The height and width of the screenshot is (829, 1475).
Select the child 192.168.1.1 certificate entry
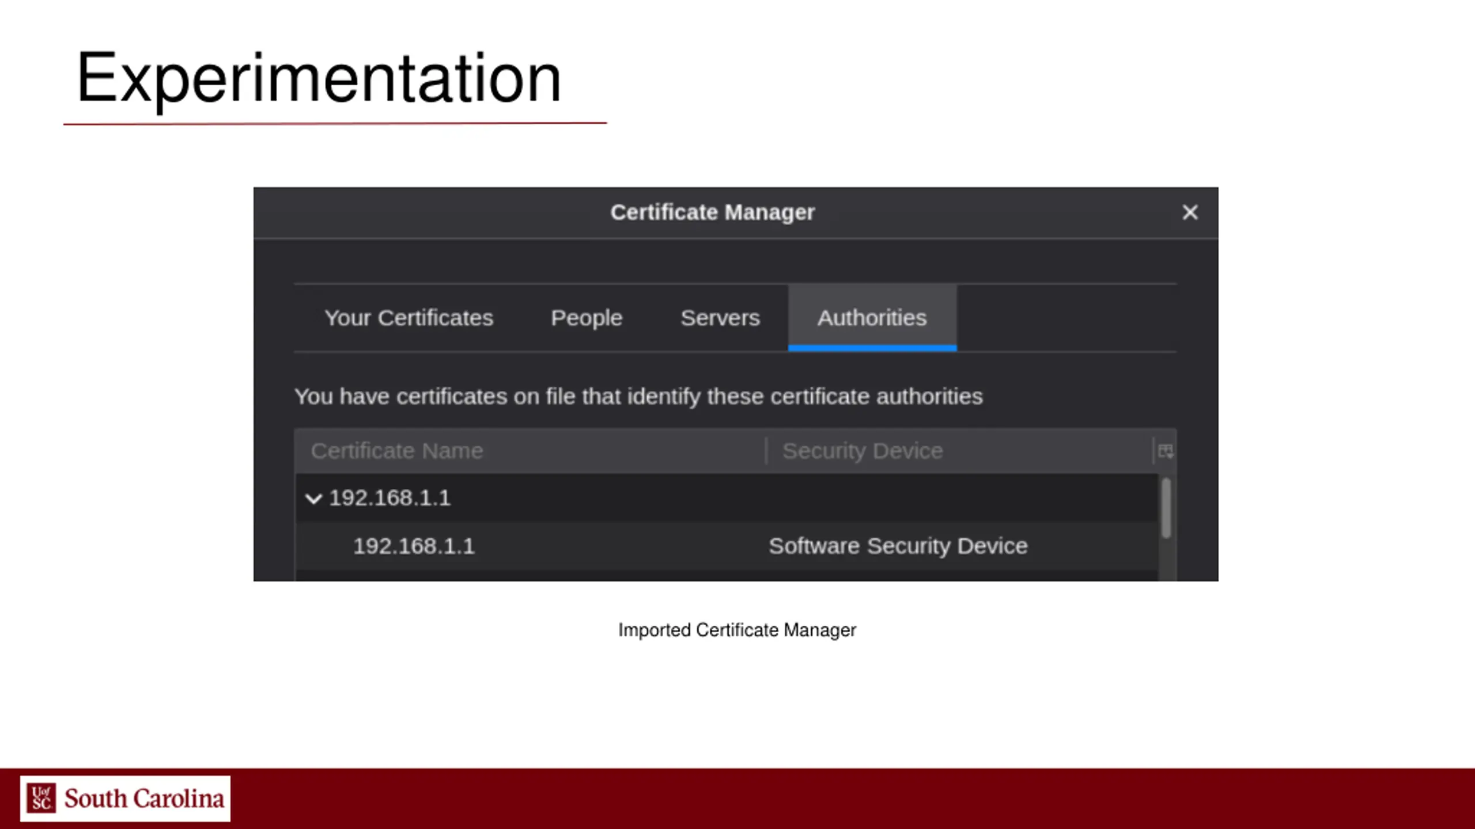point(414,546)
